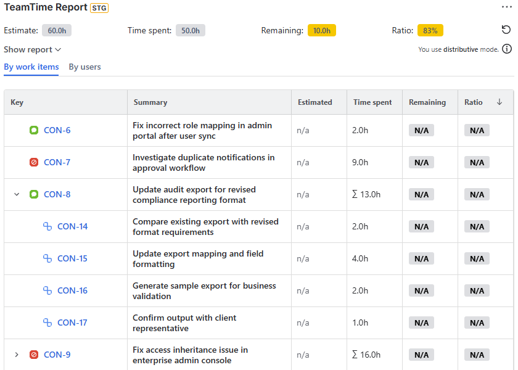
Task: Expand the CON-9 row
Action: (17, 355)
